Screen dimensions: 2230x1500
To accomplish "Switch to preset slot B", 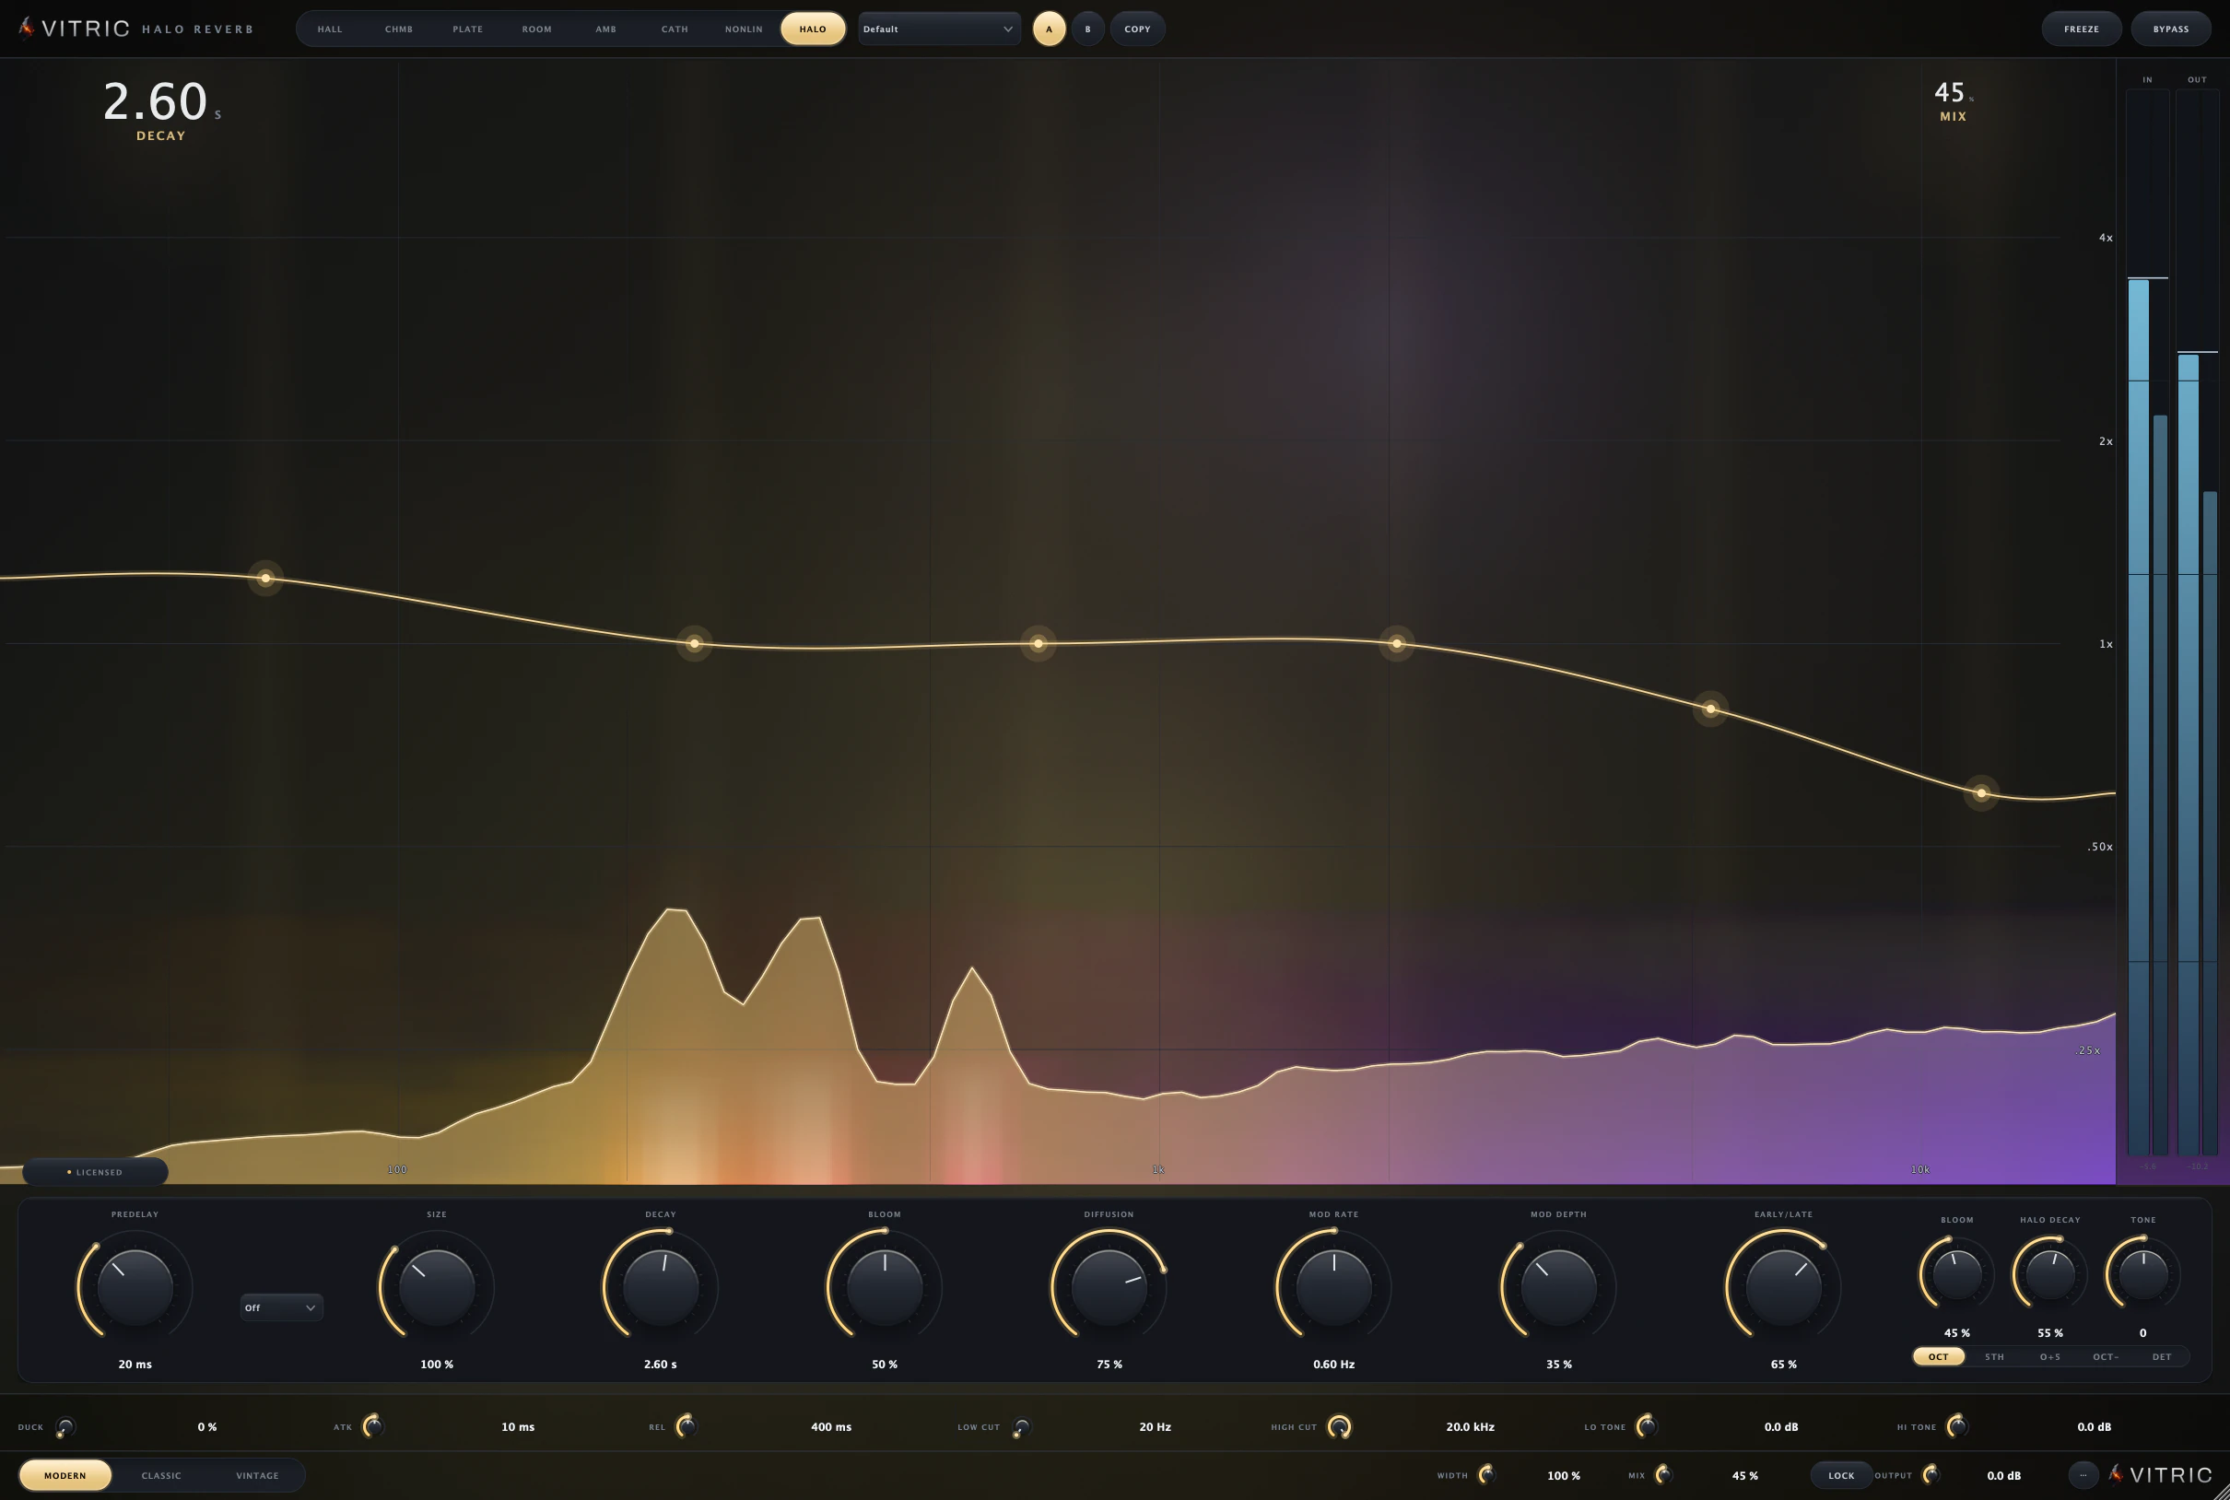I will [x=1087, y=29].
